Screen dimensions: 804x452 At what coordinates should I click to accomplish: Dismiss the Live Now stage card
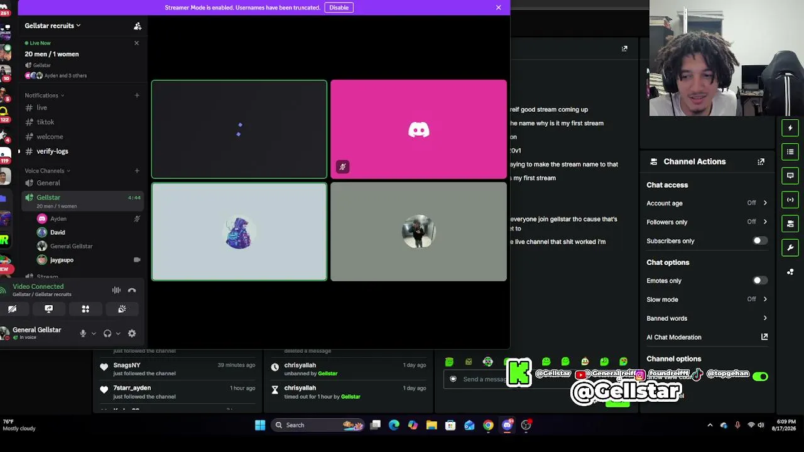[x=136, y=43]
